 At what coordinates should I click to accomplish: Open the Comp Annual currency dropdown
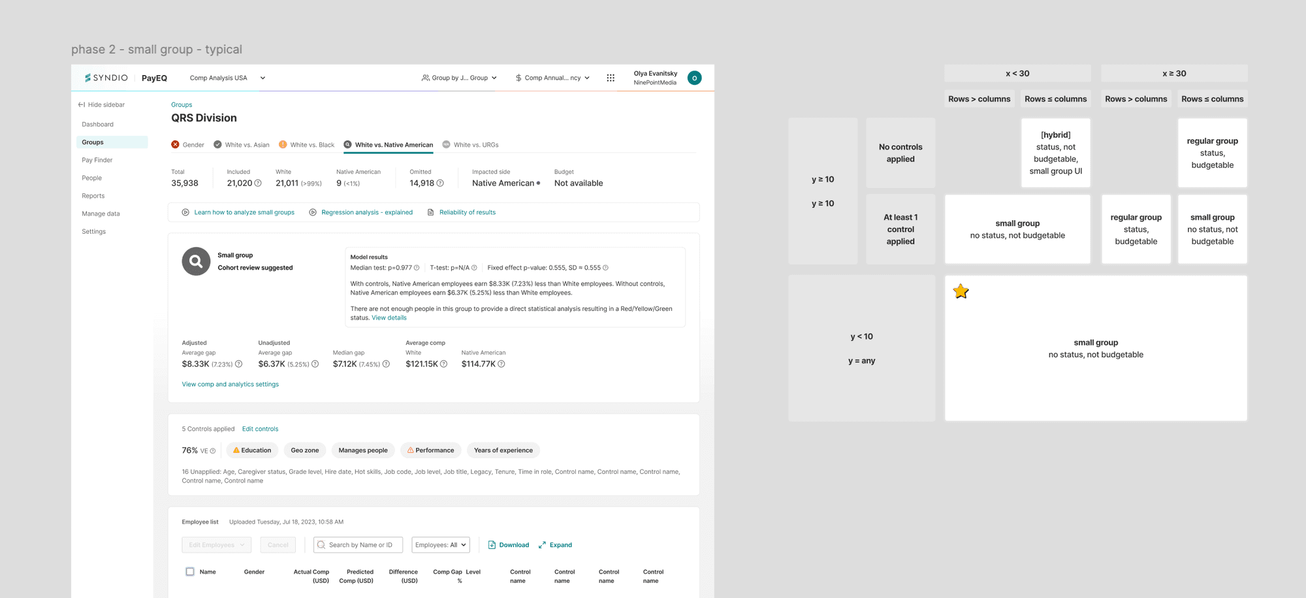[552, 78]
